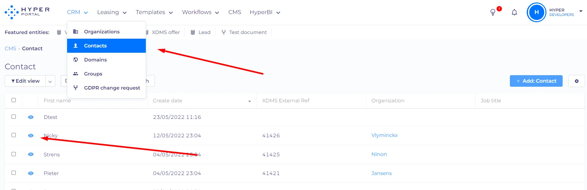Check the Strens row checkbox
Image resolution: width=587 pixels, height=190 pixels.
14,154
